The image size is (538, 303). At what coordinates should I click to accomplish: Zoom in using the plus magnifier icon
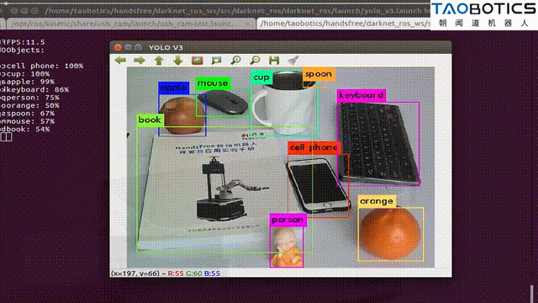tap(235, 61)
